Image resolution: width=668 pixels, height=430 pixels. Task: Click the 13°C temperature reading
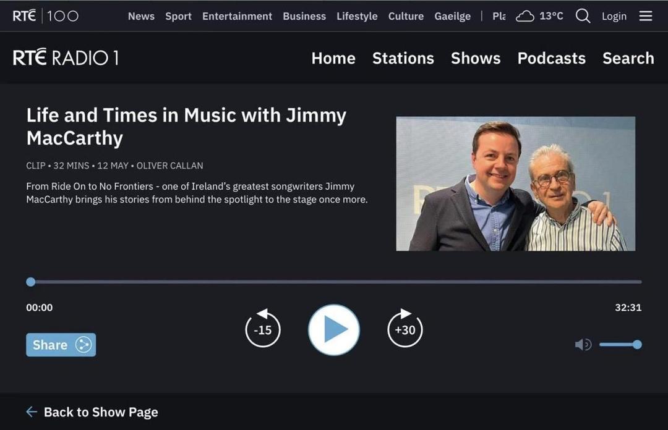pos(551,16)
